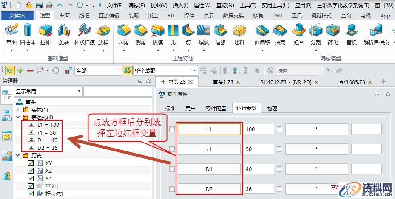Select the 唇缘 lip tool
The image size is (395, 199).
(221, 34)
